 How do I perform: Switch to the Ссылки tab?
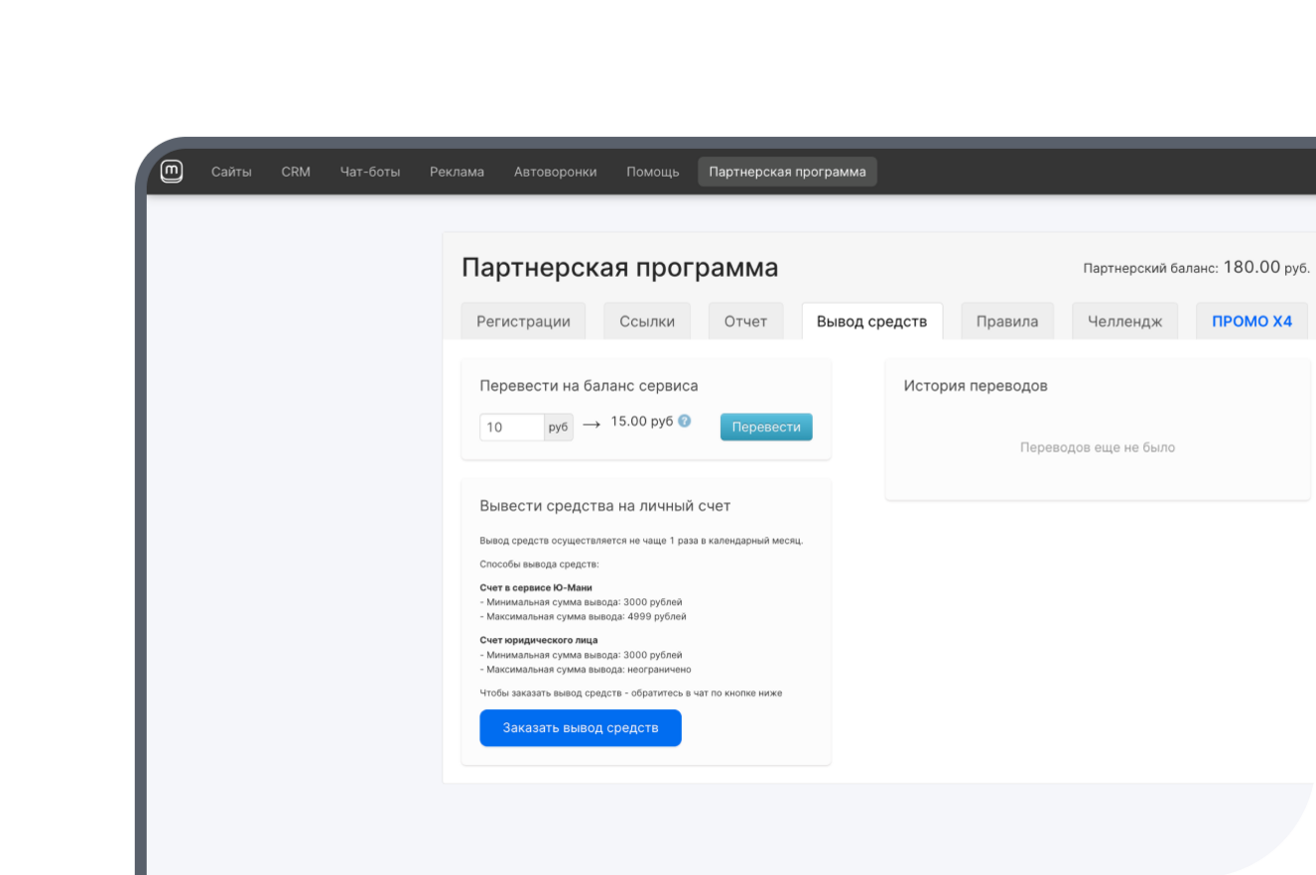pos(647,322)
